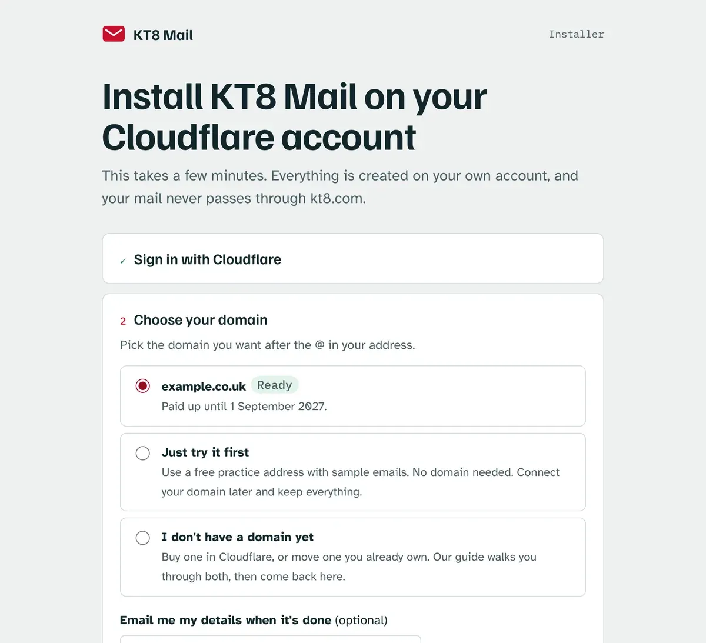706x643 pixels.
Task: Select the example.co.uk domain radio button
Action: [x=142, y=386]
